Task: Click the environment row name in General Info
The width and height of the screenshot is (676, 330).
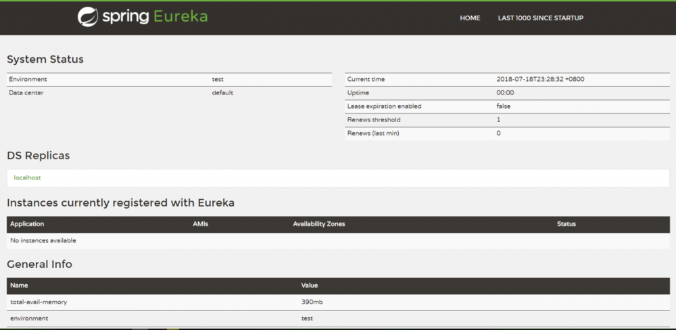Action: click(x=29, y=319)
